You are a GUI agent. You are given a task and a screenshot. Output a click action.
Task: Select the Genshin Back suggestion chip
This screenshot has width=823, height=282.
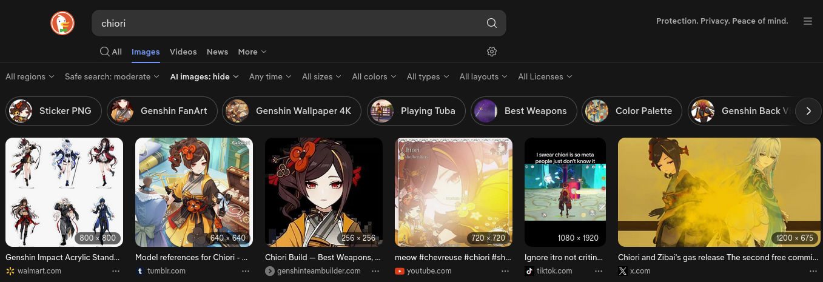pos(741,111)
